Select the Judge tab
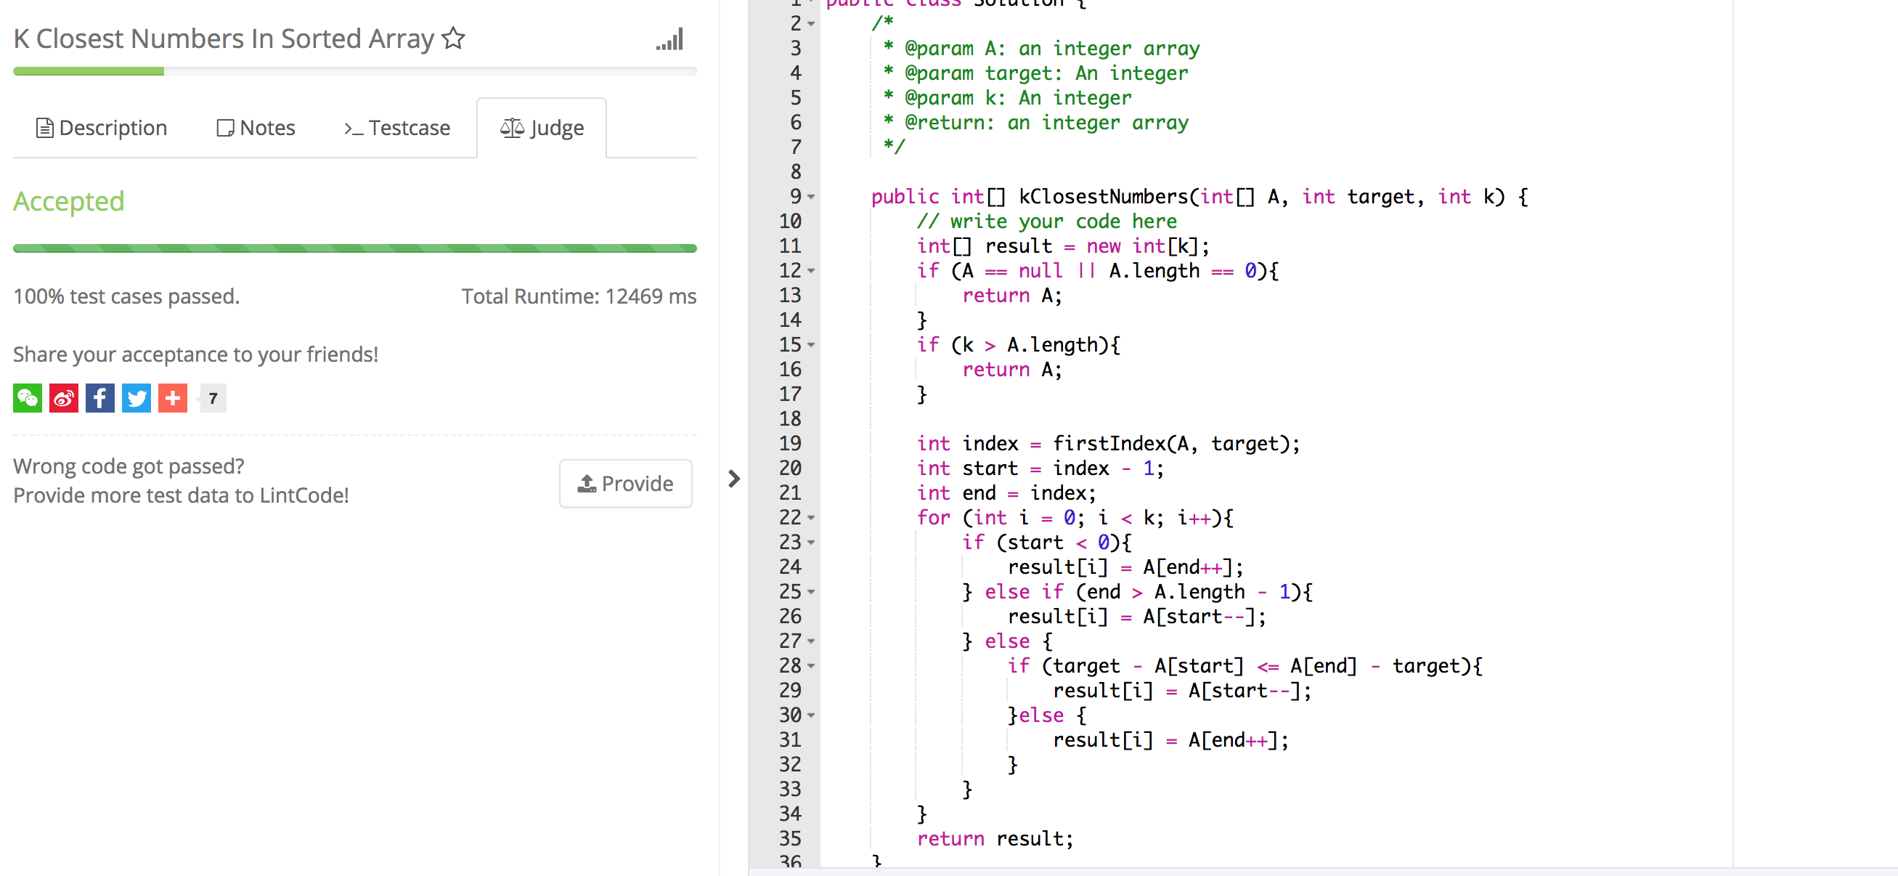 (542, 128)
